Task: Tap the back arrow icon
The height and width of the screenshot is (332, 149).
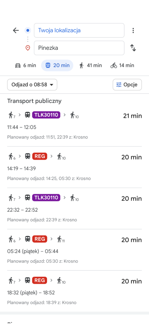Action: (x=16, y=31)
